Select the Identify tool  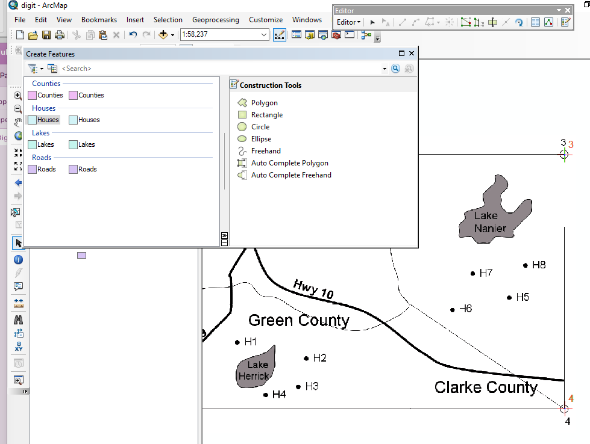pos(18,260)
